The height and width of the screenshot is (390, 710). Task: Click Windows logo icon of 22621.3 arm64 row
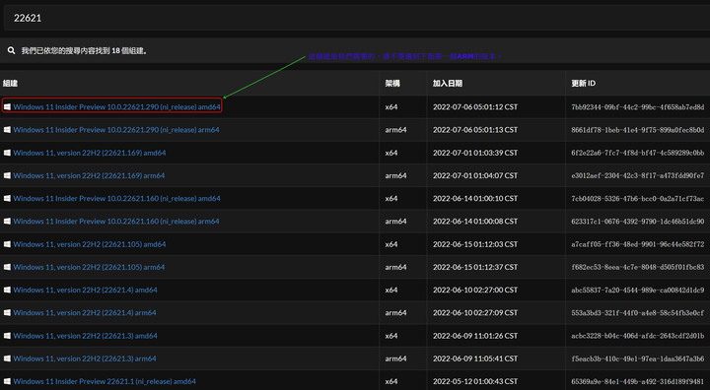click(7, 358)
